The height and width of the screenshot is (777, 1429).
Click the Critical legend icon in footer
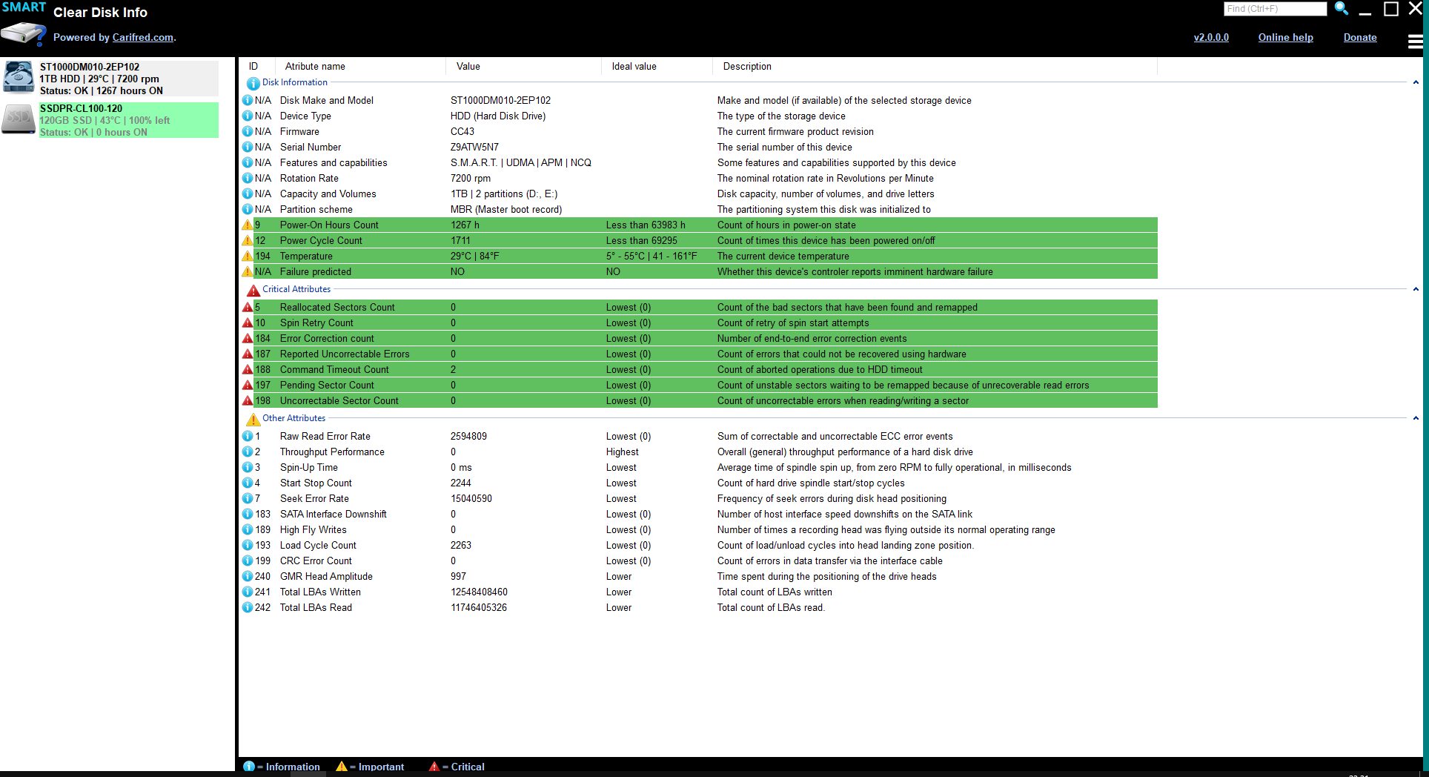[x=434, y=767]
